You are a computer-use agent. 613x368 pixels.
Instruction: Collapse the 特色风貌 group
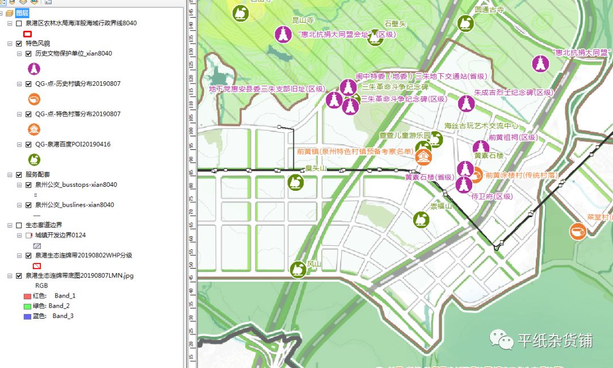(10, 43)
